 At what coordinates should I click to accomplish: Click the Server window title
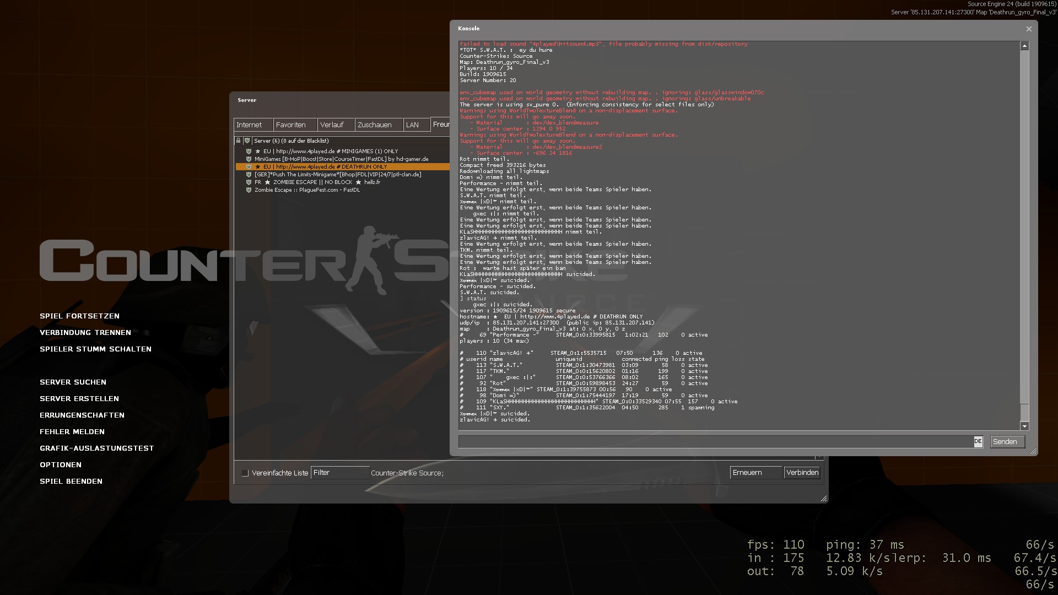(x=247, y=100)
